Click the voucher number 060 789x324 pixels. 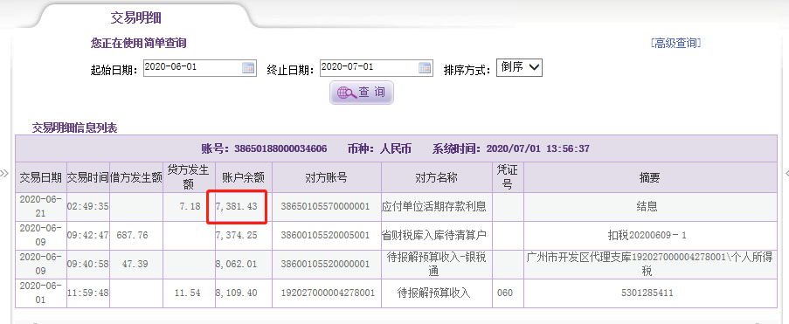505,293
